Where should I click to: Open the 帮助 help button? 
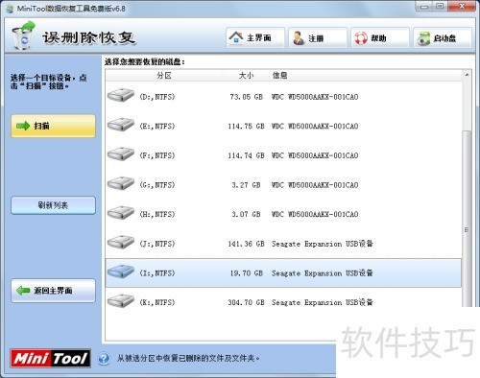pos(380,38)
